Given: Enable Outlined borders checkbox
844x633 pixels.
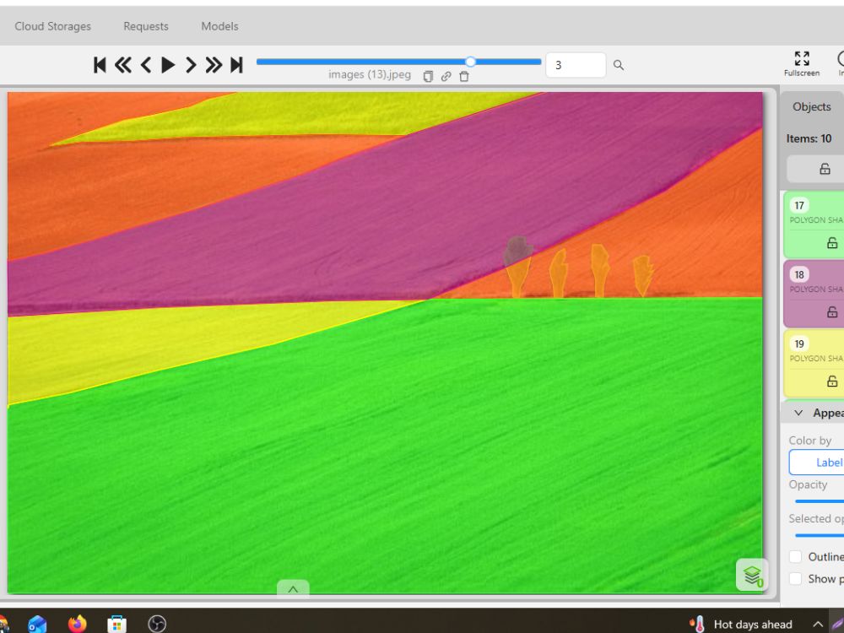Looking at the screenshot, I should coord(795,556).
